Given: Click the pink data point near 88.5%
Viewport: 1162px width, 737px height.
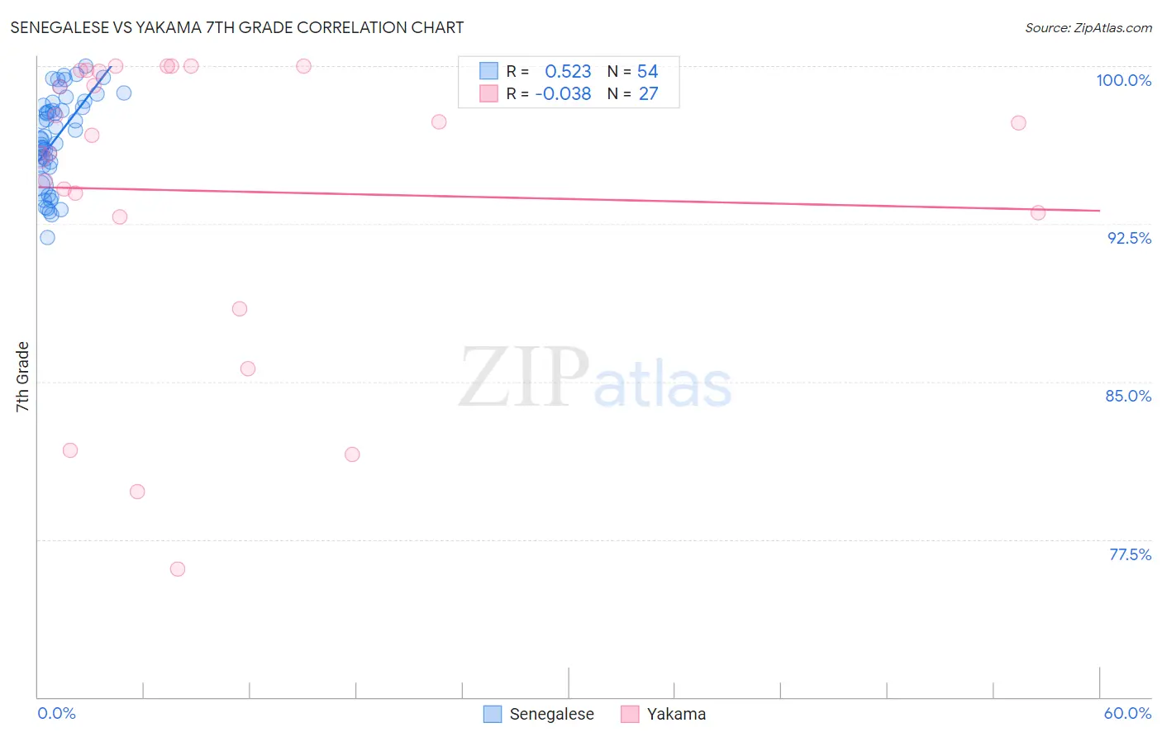Looking at the screenshot, I should click(240, 309).
